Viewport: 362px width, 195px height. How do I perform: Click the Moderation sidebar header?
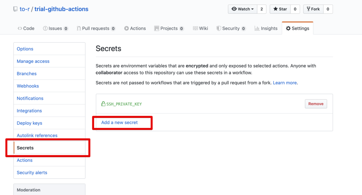point(49,190)
